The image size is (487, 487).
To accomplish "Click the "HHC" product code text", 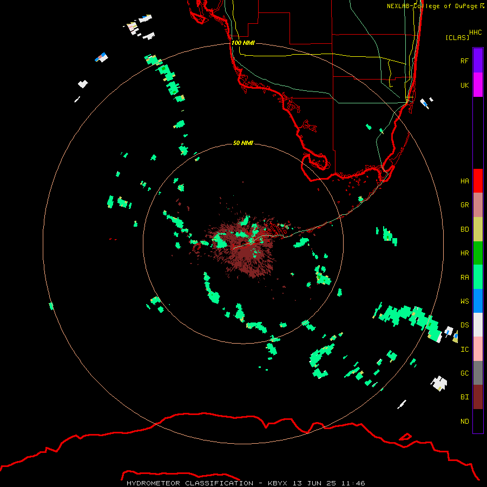I will point(475,32).
